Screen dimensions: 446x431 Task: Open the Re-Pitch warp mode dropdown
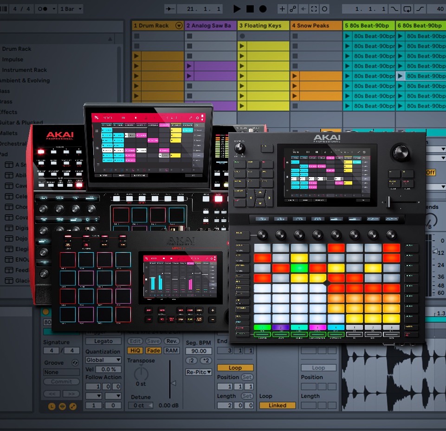199,372
